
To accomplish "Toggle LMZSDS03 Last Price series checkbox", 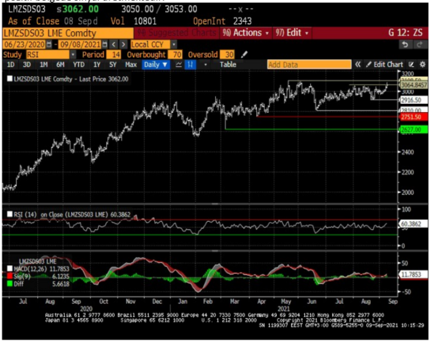I will (10, 79).
